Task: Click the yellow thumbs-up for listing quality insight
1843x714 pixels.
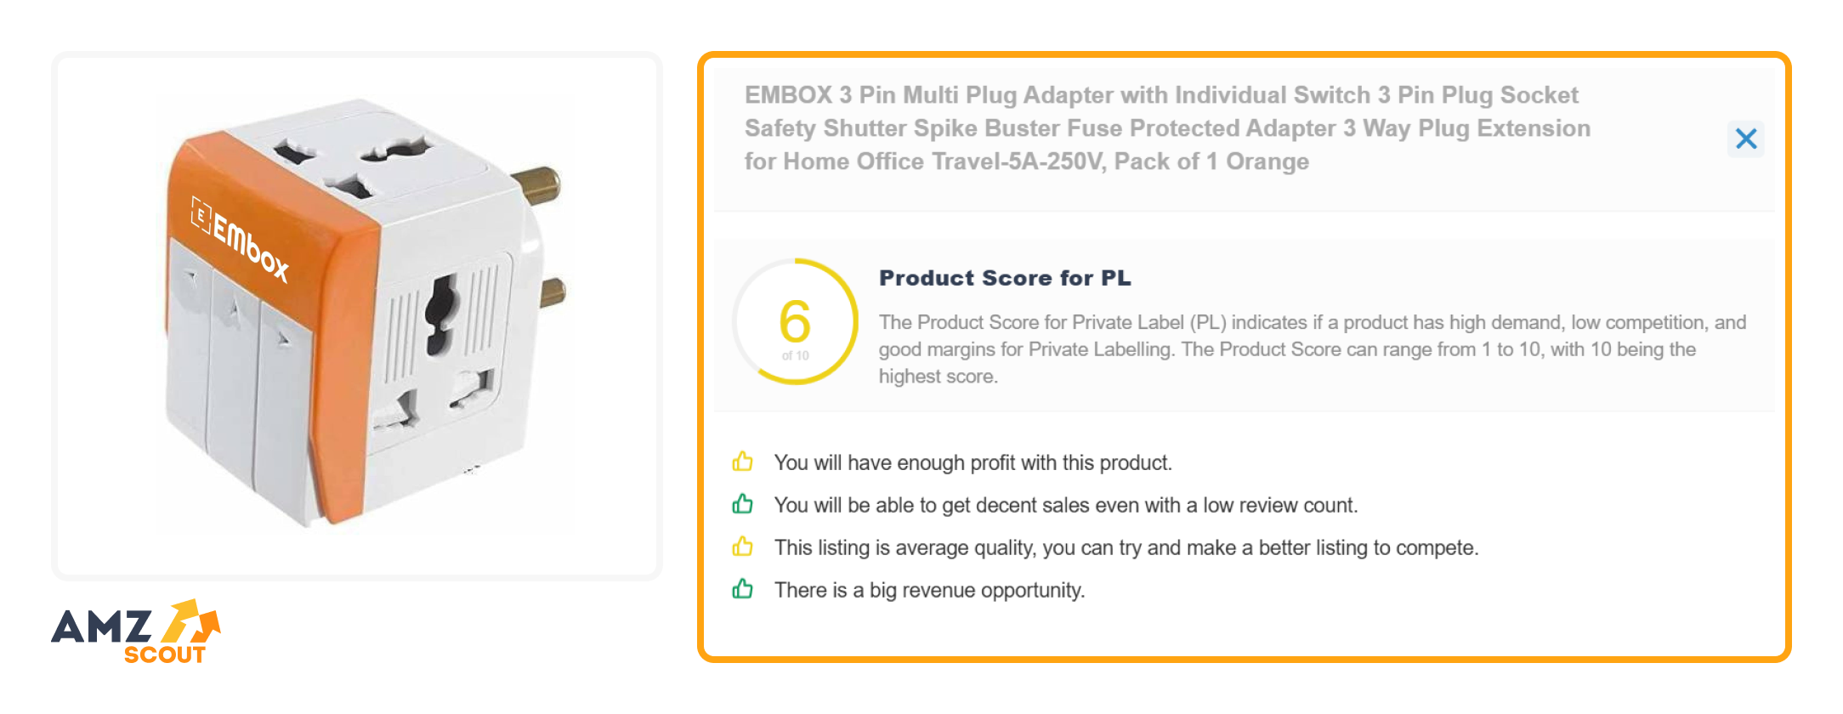Action: click(x=741, y=547)
